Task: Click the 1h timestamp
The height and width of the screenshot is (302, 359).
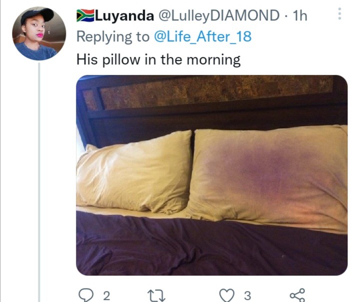Action: [300, 15]
